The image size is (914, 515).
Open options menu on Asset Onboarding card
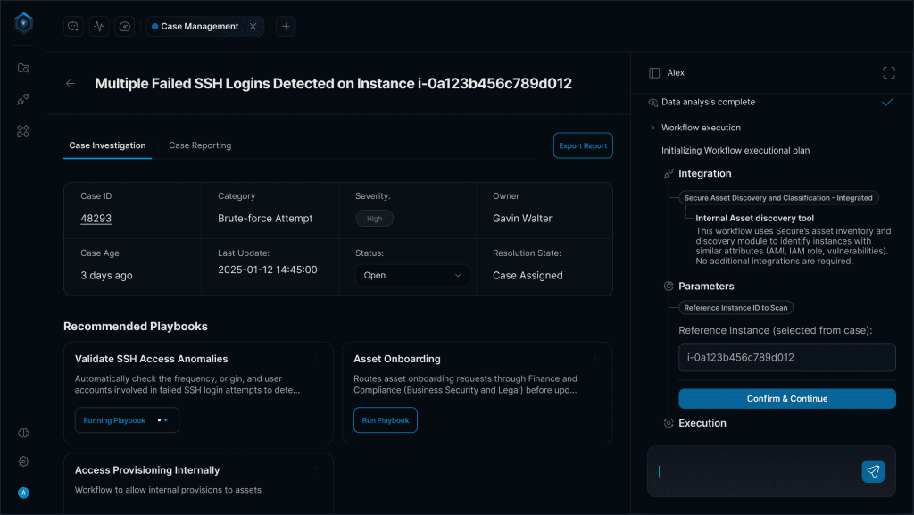595,359
